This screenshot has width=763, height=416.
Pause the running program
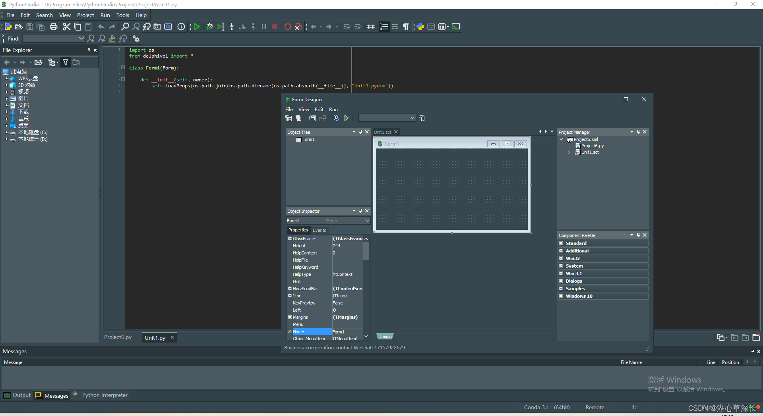[x=264, y=27]
